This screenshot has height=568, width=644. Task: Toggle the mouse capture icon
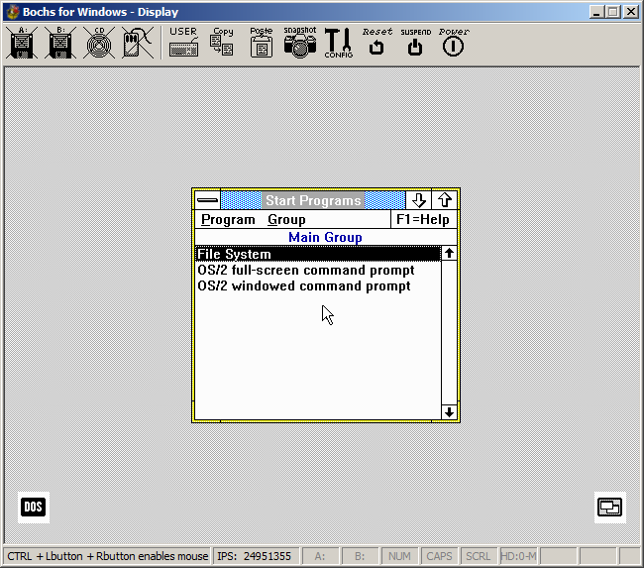click(x=138, y=43)
